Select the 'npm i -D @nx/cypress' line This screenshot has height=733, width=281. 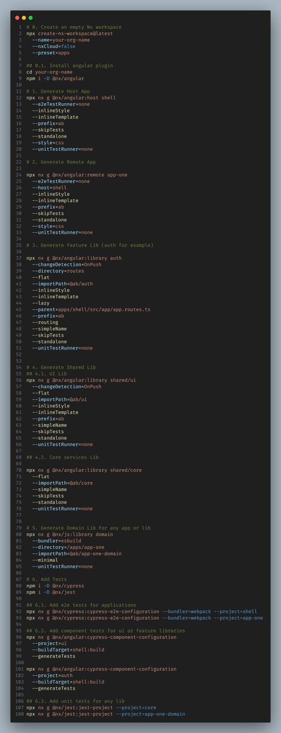point(55,585)
